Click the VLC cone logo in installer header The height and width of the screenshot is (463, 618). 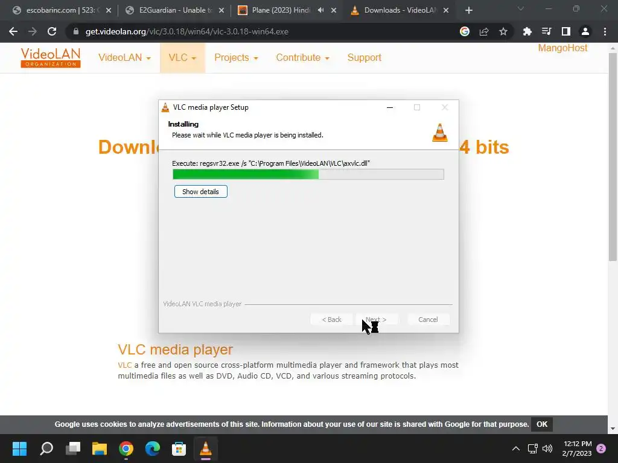[x=440, y=132]
